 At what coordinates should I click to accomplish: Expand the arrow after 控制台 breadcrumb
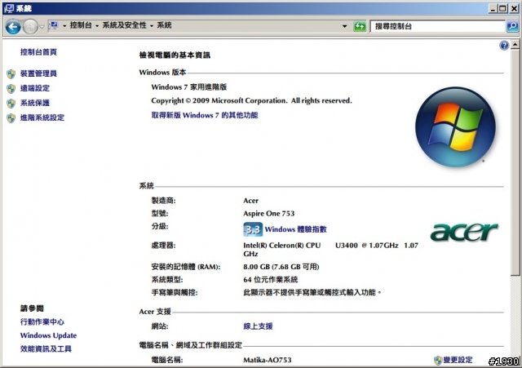97,25
